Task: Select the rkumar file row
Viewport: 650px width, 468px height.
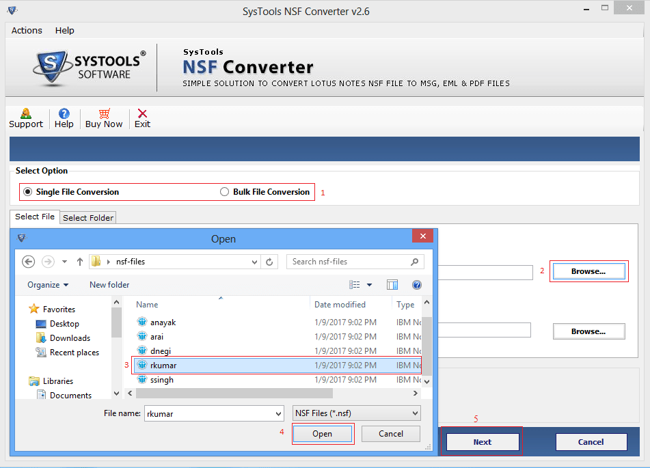Action: click(x=277, y=366)
